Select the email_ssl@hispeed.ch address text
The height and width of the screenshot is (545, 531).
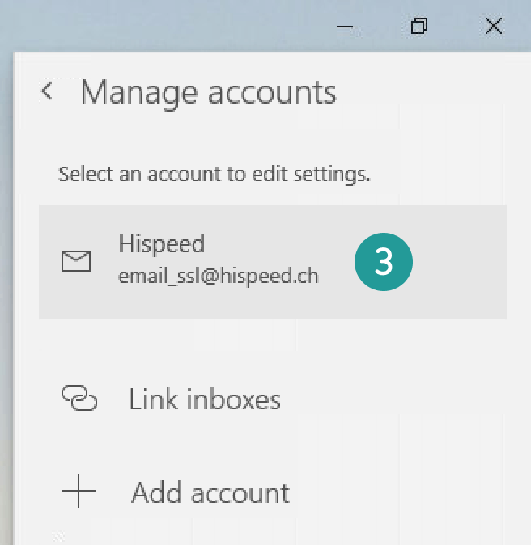point(219,277)
